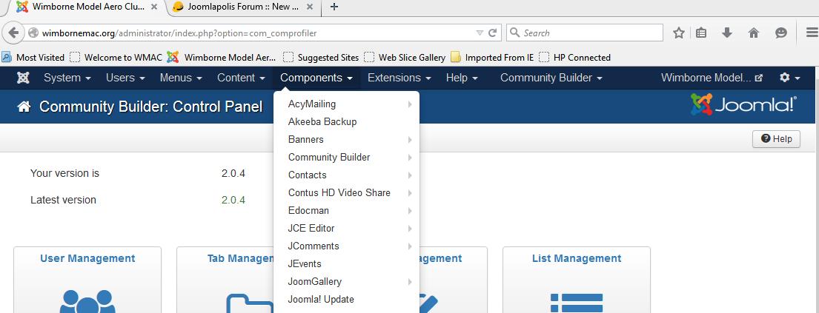Close the Wimborne Model Aero Club tab

click(154, 7)
